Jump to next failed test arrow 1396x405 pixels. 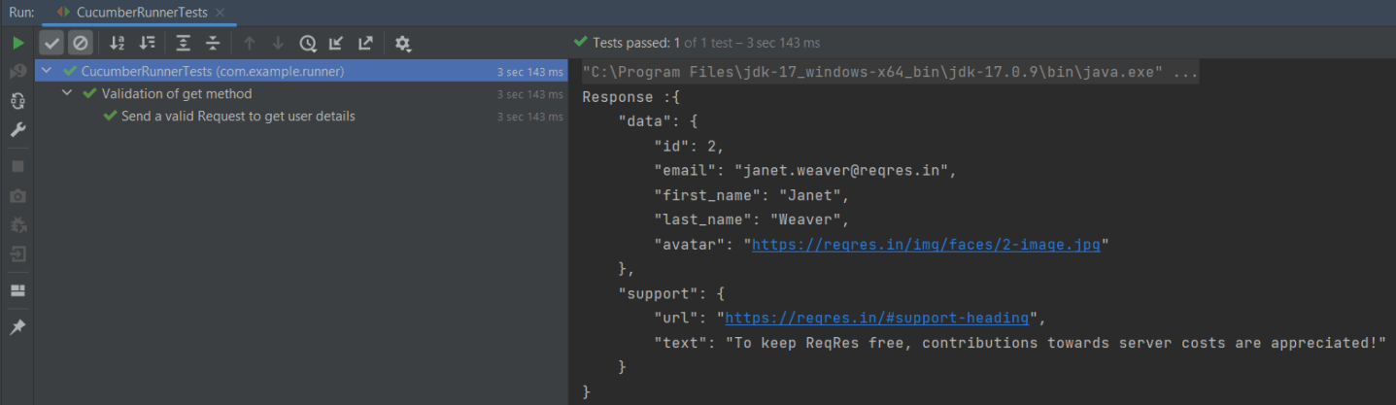[278, 43]
